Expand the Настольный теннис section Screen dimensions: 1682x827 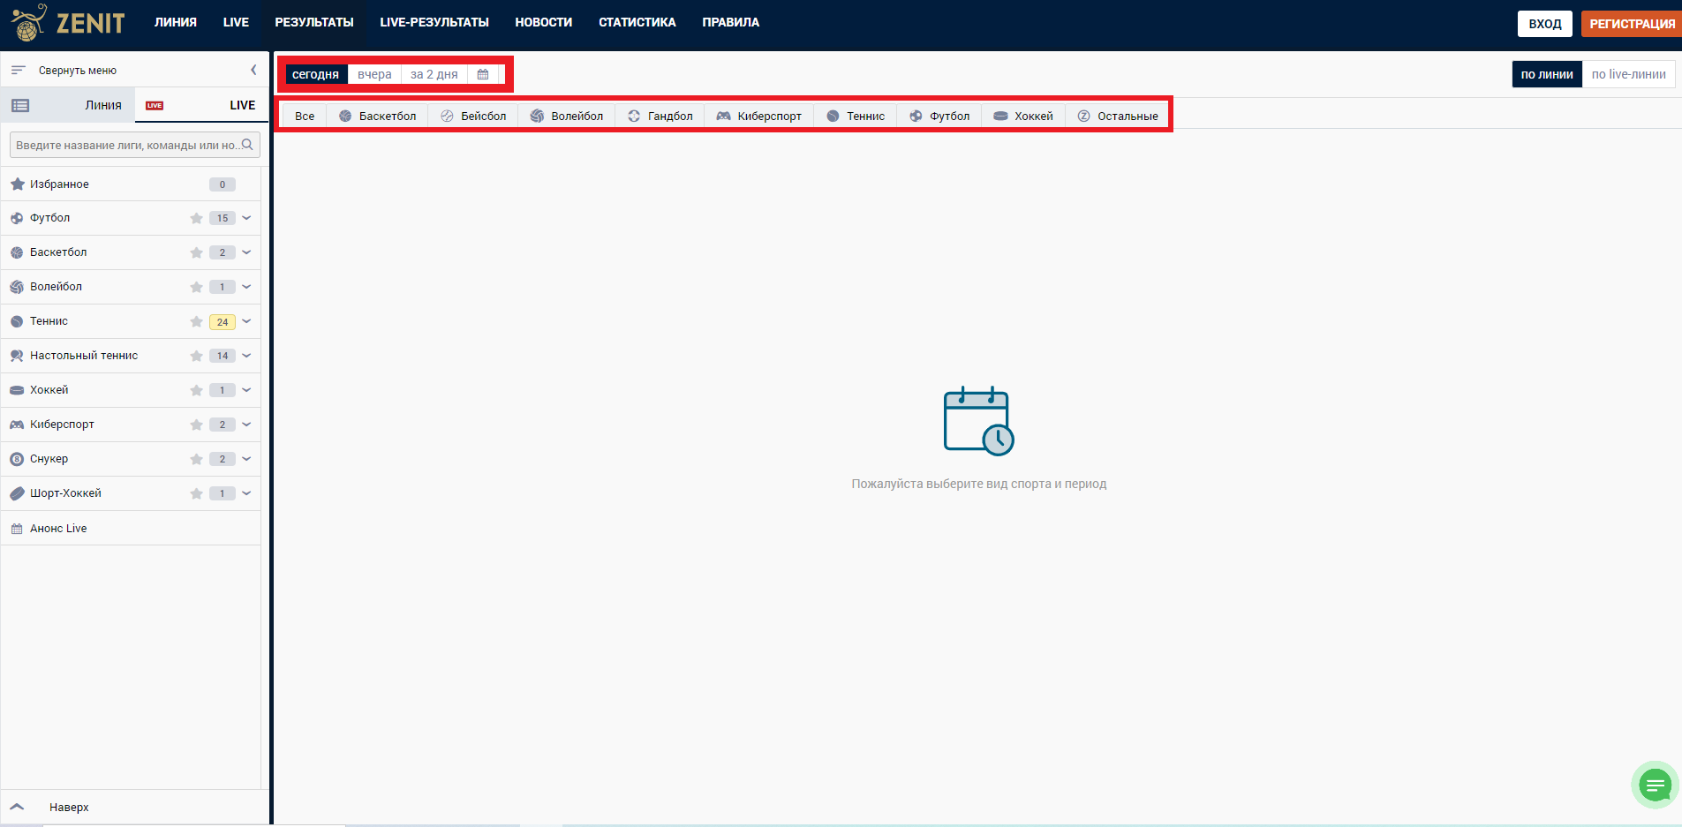coord(246,356)
